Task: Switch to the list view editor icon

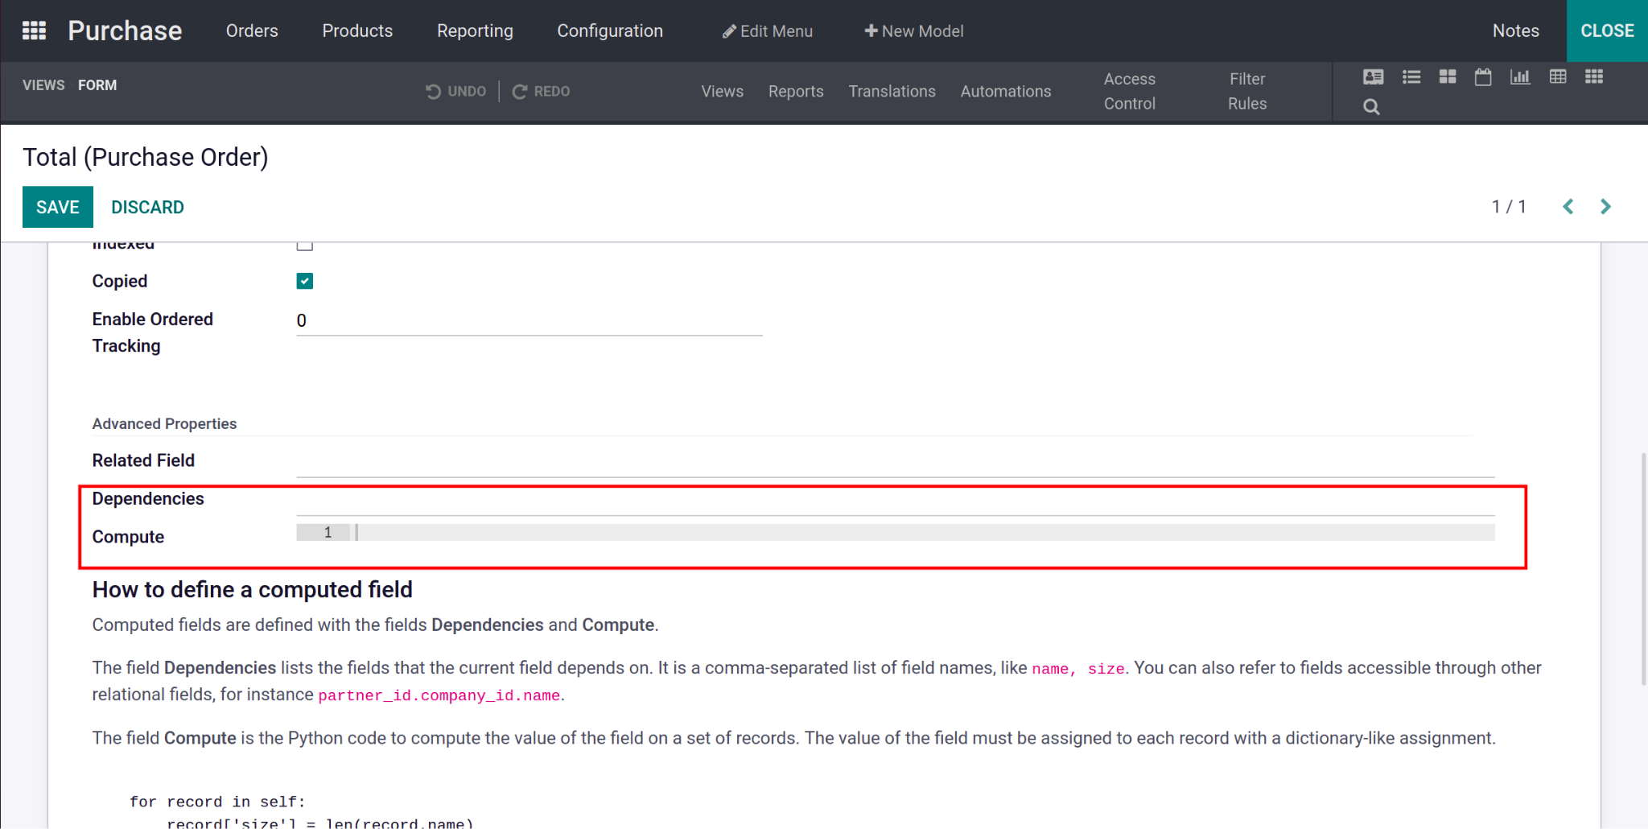Action: [1411, 77]
